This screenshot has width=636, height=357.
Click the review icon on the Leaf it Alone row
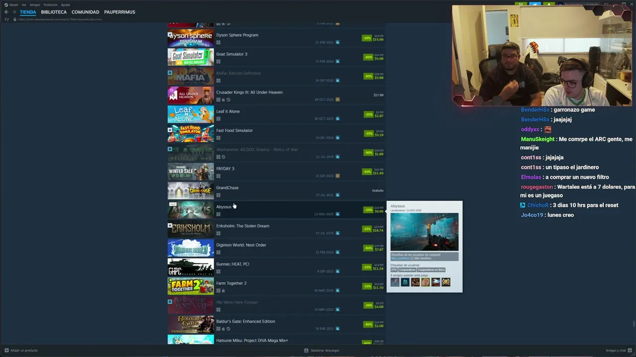pos(338,119)
